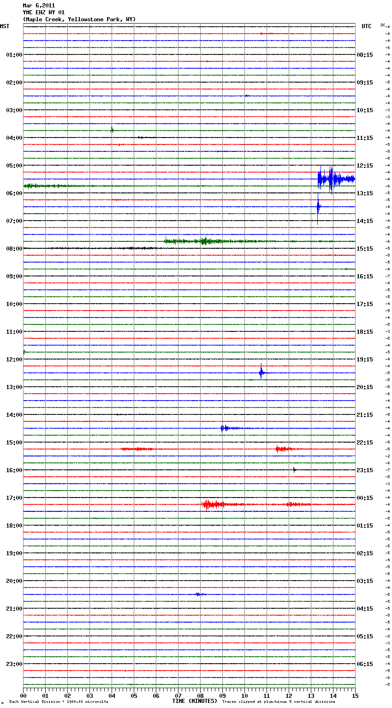Click the 'DC' column header

(x=383, y=25)
